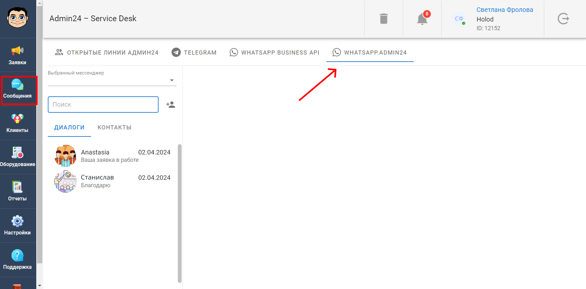Click the 'Ваша заявка в работе' message preview

(110, 160)
